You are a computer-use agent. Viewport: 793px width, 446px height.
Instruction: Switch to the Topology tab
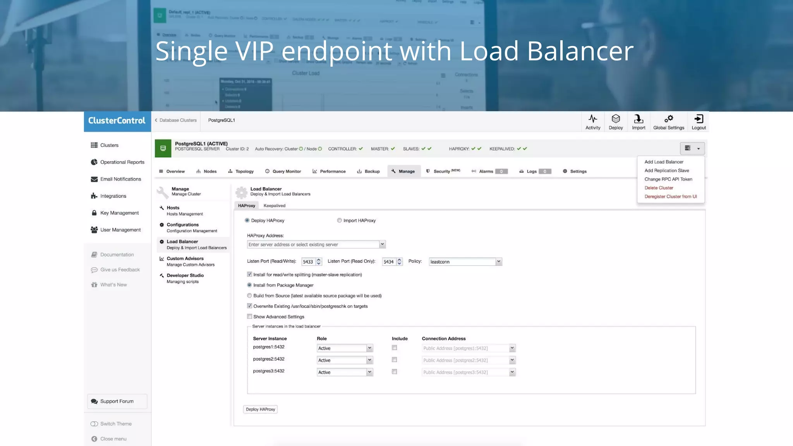click(241, 171)
